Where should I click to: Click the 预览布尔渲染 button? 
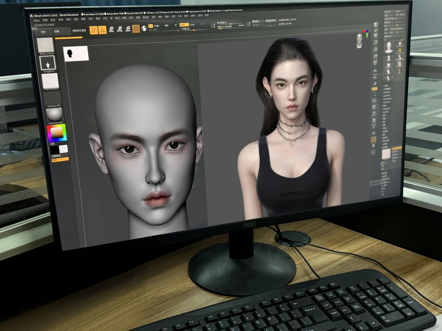(79, 31)
